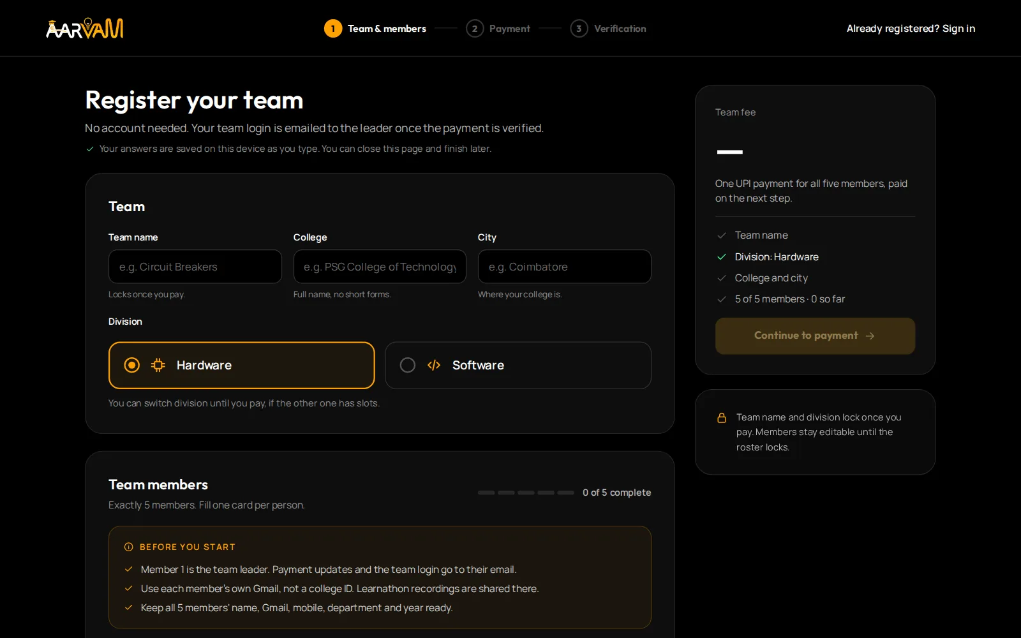
Task: Click the 'Team members' heading
Action: [158, 485]
